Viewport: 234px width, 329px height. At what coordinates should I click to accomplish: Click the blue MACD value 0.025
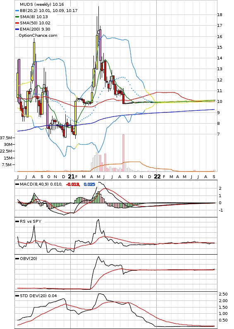click(89, 184)
